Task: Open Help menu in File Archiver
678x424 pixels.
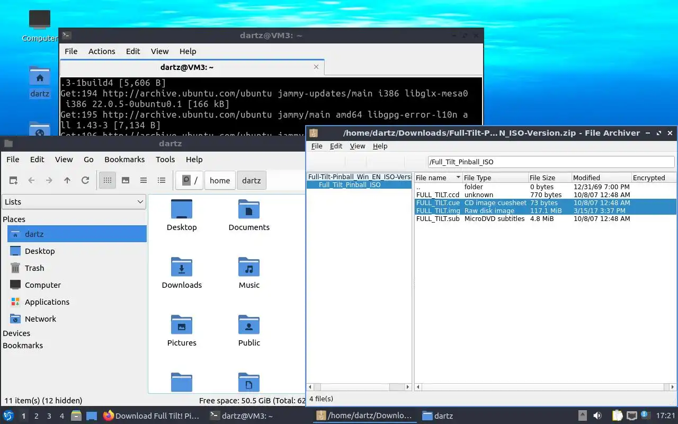Action: click(x=380, y=146)
